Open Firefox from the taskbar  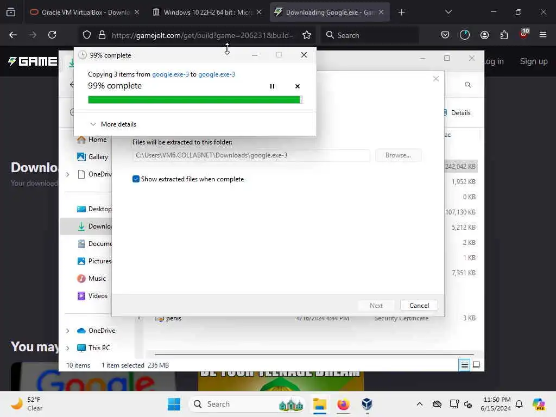343,404
